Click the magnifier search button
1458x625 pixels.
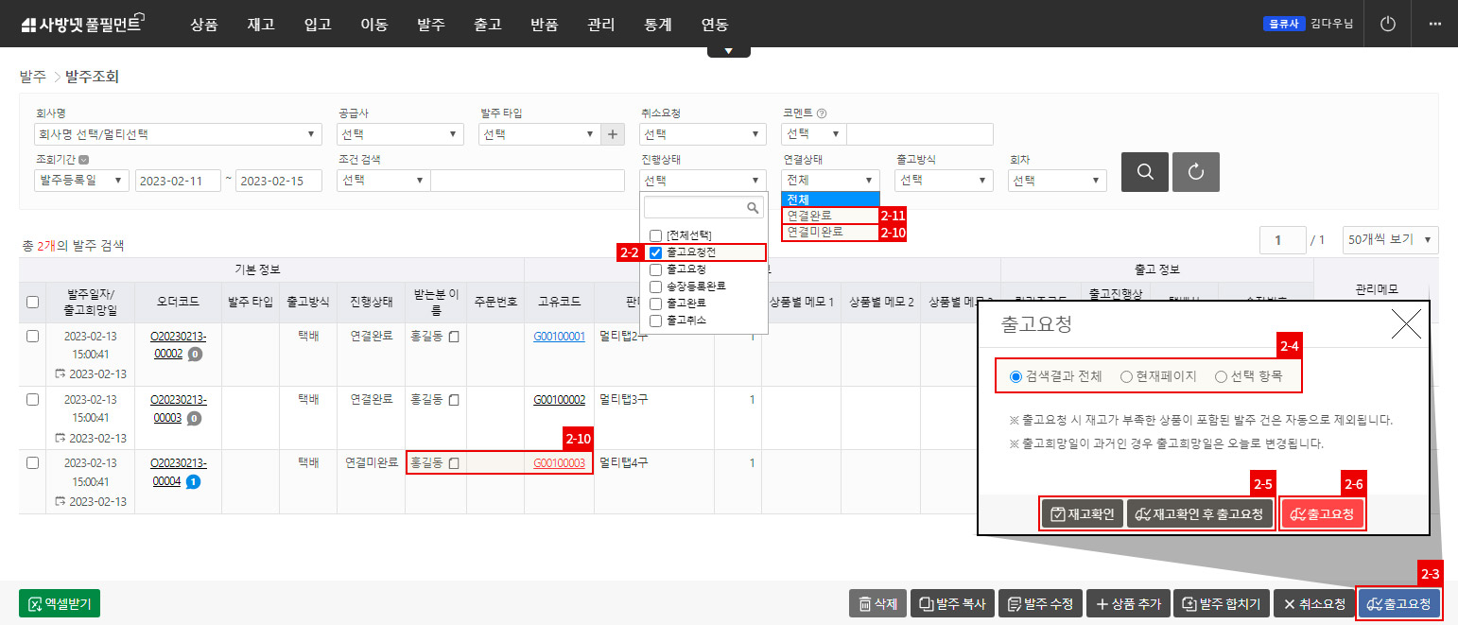(1145, 172)
